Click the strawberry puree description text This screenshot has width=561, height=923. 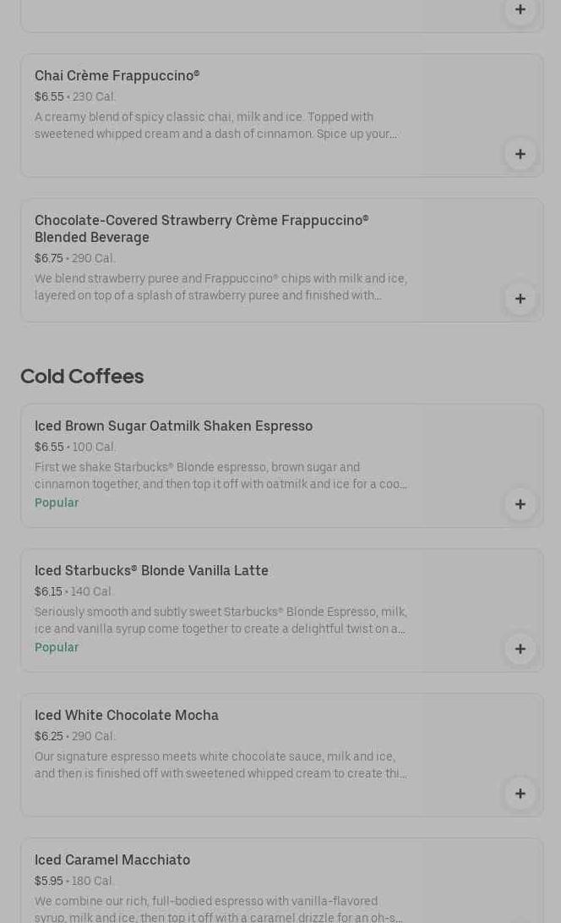pos(221,288)
